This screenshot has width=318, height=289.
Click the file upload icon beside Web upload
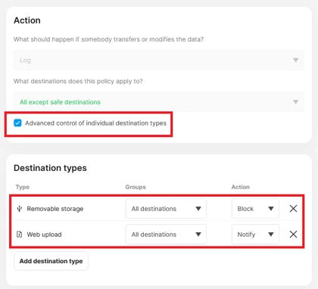(19, 235)
